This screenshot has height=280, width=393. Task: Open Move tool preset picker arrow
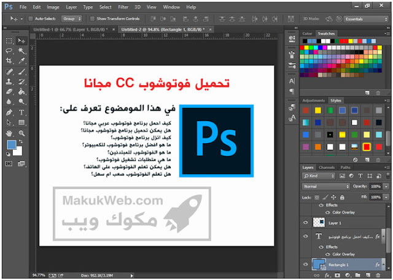click(21, 19)
